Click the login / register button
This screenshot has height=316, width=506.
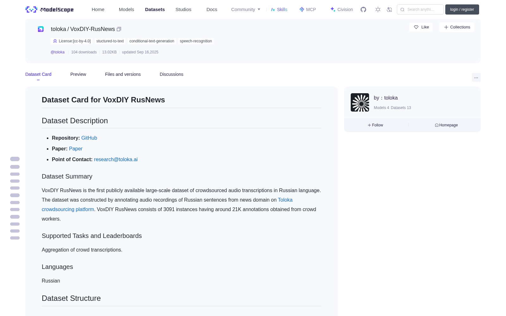pyautogui.click(x=462, y=9)
